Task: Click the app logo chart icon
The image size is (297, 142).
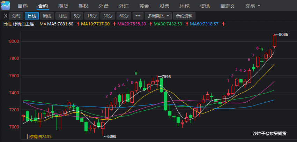Action: coord(6,6)
